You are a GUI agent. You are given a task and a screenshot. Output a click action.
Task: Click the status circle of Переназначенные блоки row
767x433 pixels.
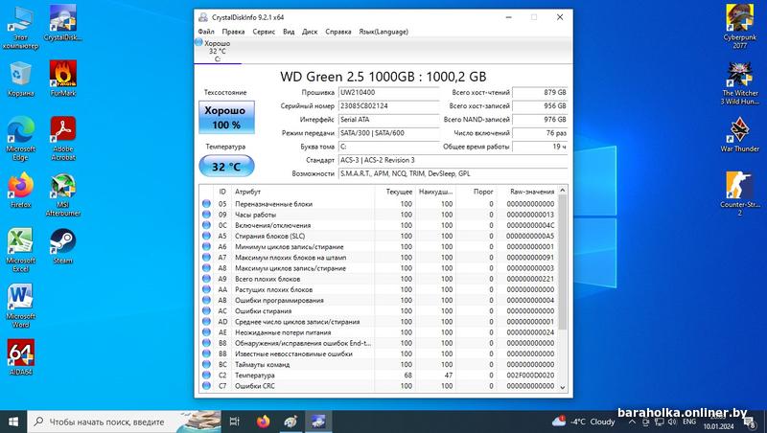point(206,204)
